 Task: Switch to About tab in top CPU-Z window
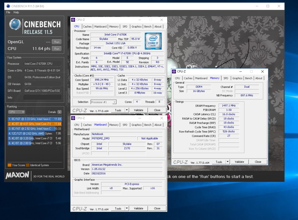(x=158, y=27)
